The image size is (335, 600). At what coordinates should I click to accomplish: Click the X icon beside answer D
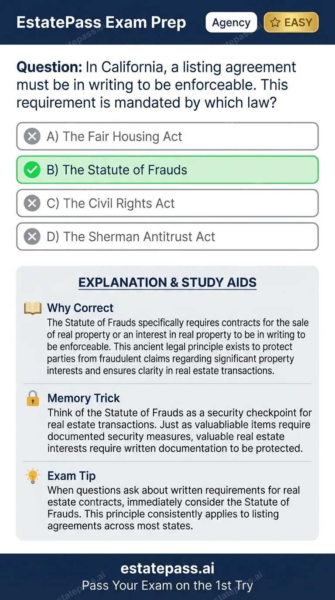click(31, 236)
